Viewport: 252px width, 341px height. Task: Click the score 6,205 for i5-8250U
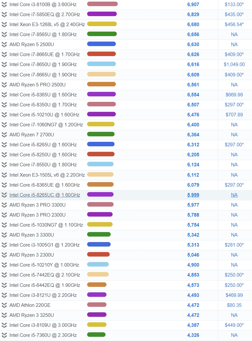[193, 155]
